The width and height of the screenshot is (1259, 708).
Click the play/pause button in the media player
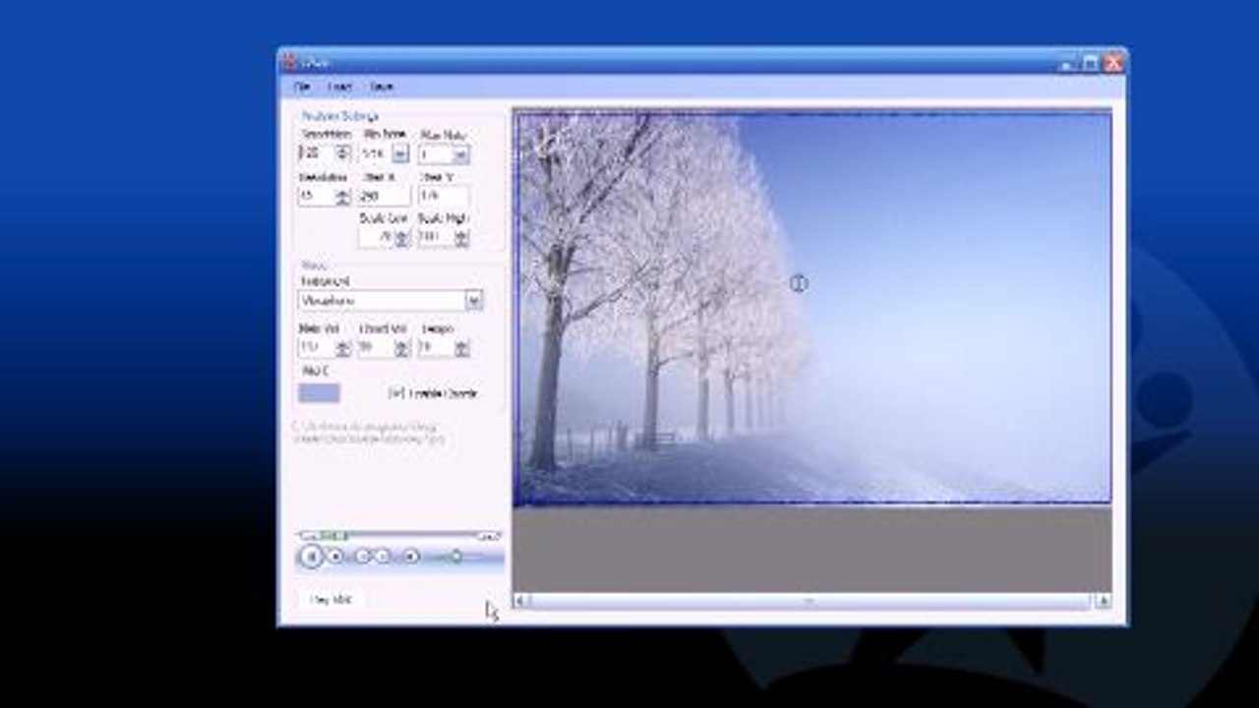tap(311, 557)
